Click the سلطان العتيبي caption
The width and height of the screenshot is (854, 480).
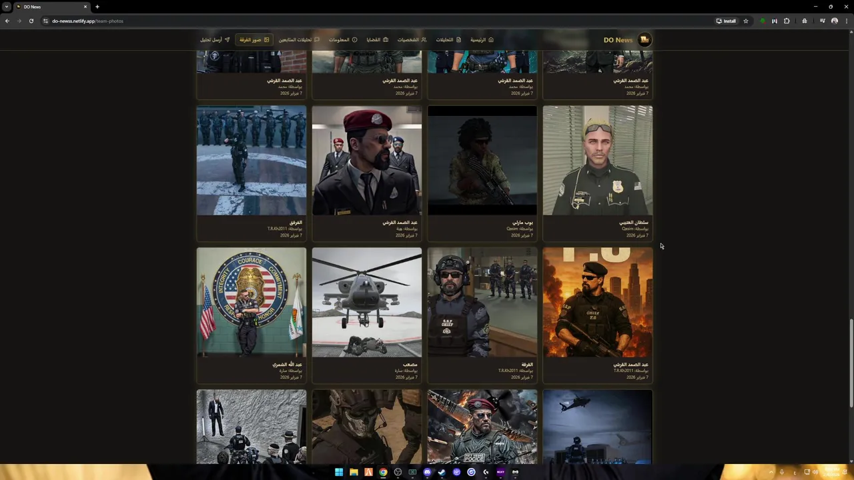634,223
